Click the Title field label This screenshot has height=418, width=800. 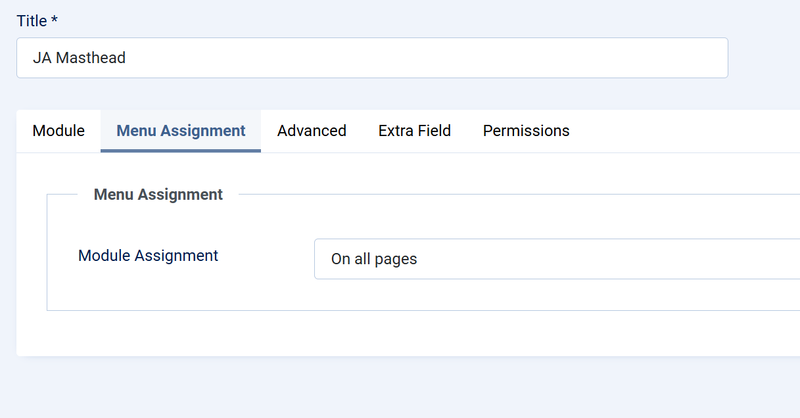[x=32, y=21]
